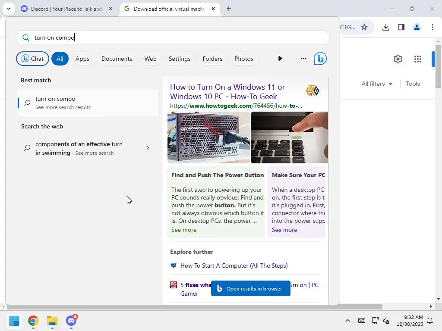Click into the Windows search text field
The width and height of the screenshot is (442, 331).
point(173,37)
